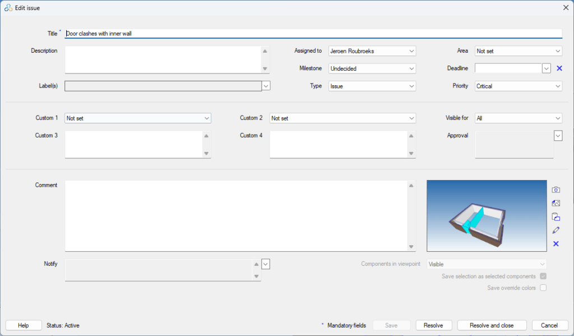The image size is (574, 336).
Task: Click the Notify recipients box
Action: pyautogui.click(x=159, y=270)
